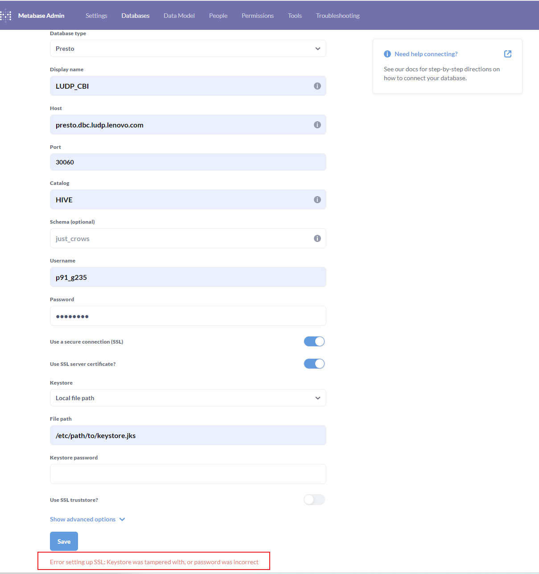Open the Troubleshooting section
The height and width of the screenshot is (574, 539).
click(337, 15)
